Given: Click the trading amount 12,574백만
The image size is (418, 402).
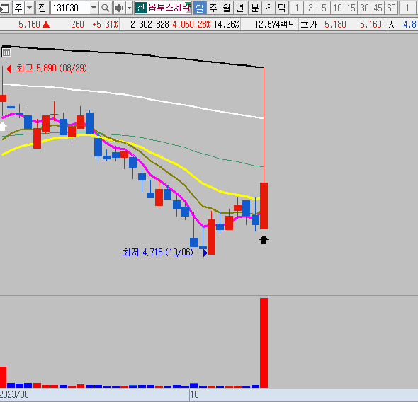Looking at the screenshot, I should 276,25.
